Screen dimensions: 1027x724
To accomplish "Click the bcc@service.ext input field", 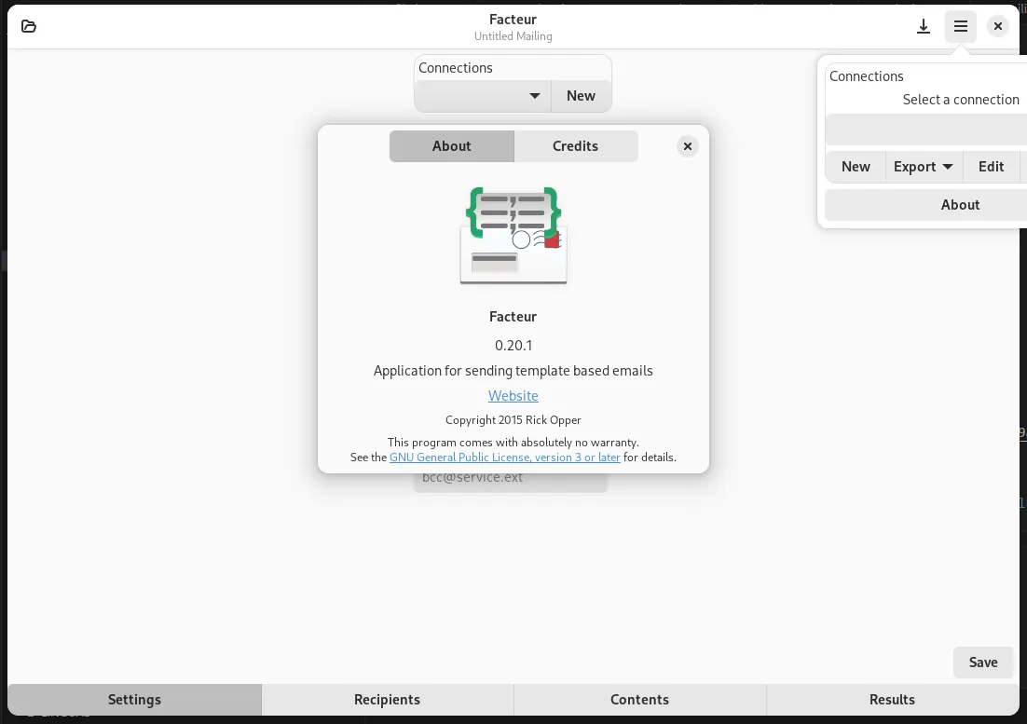I will coord(510,481).
